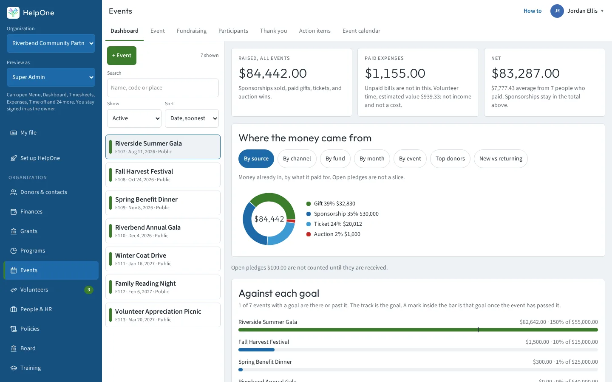The height and width of the screenshot is (382, 612).
Task: Click the Fall Harvest Festival goal progress bar
Action: (418, 350)
